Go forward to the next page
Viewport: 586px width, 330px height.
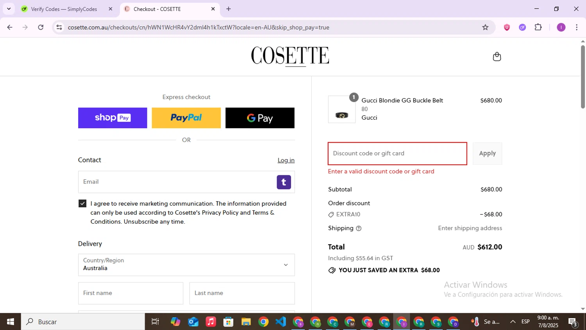(x=25, y=27)
